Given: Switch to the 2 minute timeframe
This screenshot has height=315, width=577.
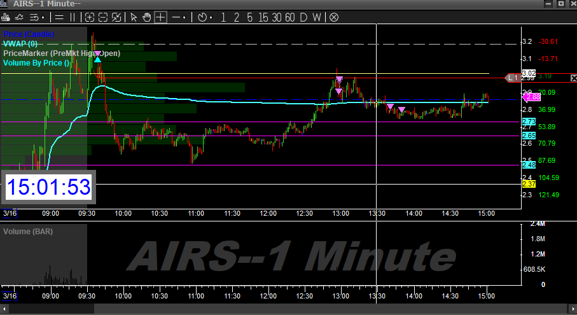Looking at the screenshot, I should tap(236, 17).
